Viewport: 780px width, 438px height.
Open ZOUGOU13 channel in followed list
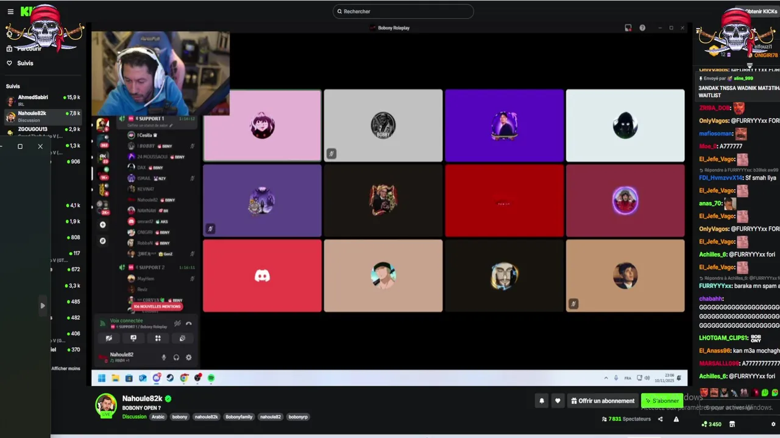coord(43,130)
